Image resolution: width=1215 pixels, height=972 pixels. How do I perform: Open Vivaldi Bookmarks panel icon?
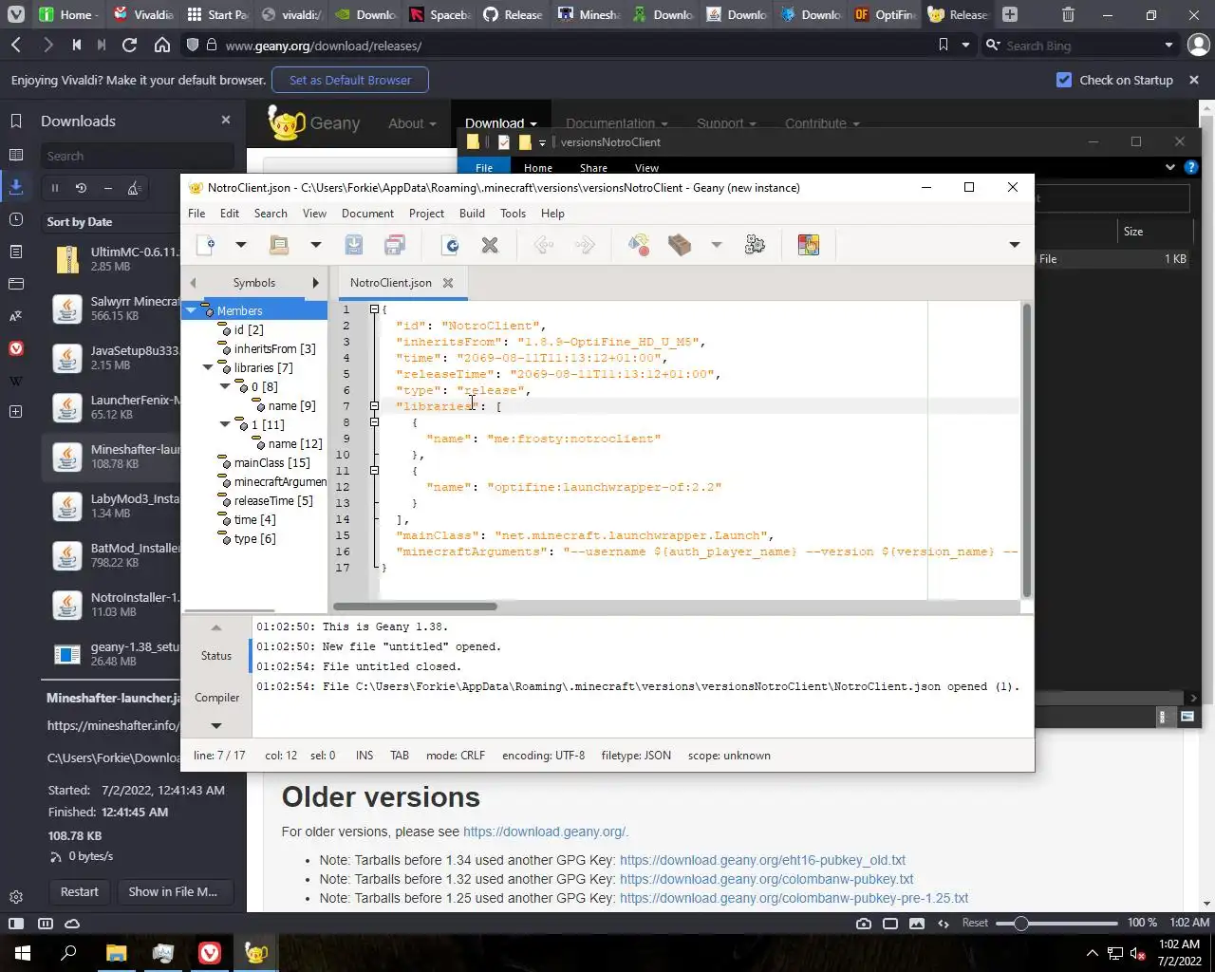pos(16,121)
